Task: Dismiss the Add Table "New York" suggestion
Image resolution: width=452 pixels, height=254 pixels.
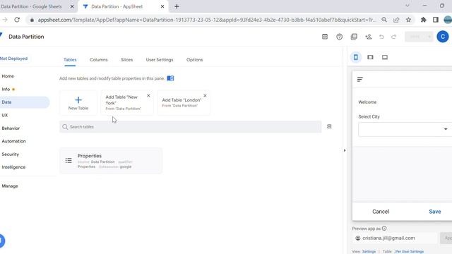Action: click(x=148, y=96)
